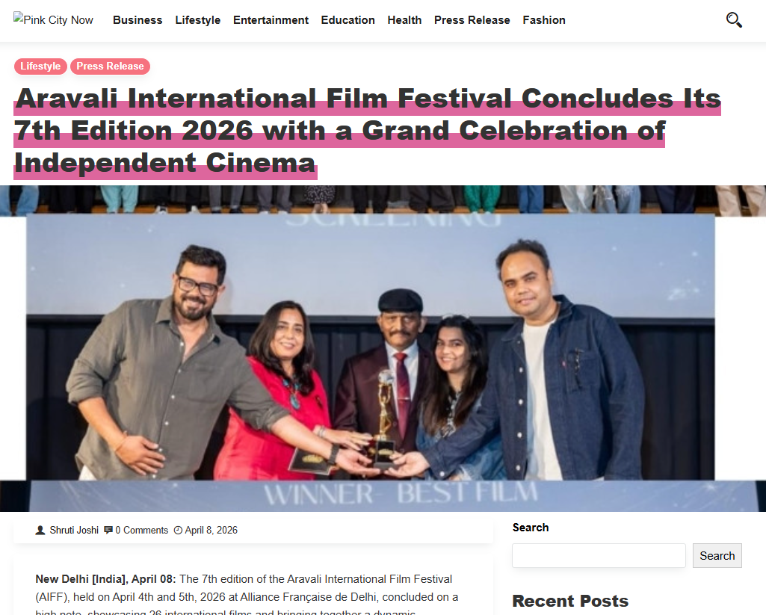The image size is (766, 615).
Task: Select Entertainment in the top navigation
Action: tap(271, 20)
